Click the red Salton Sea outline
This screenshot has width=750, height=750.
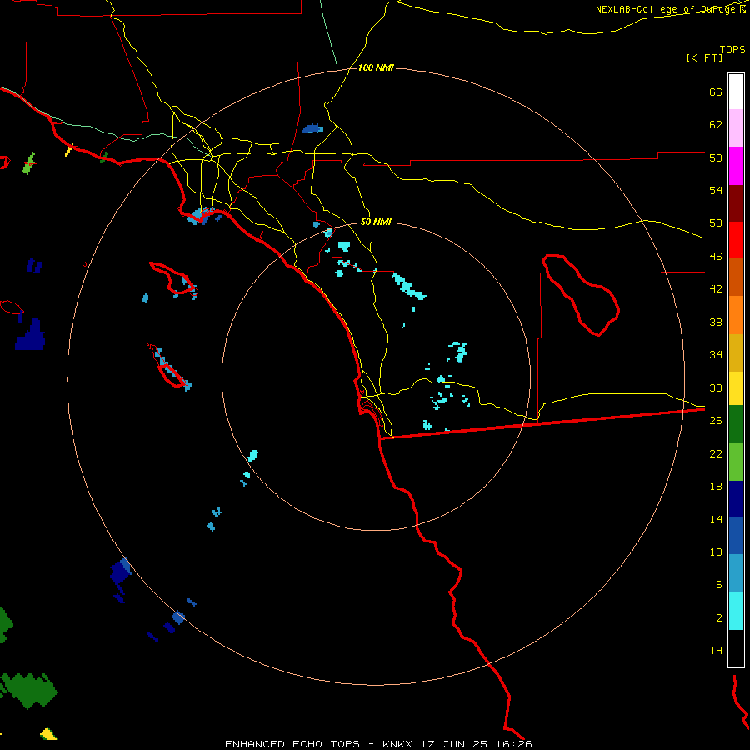pos(581,295)
